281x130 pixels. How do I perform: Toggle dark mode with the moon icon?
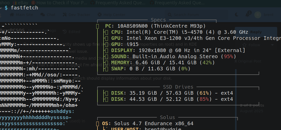[237, 15]
